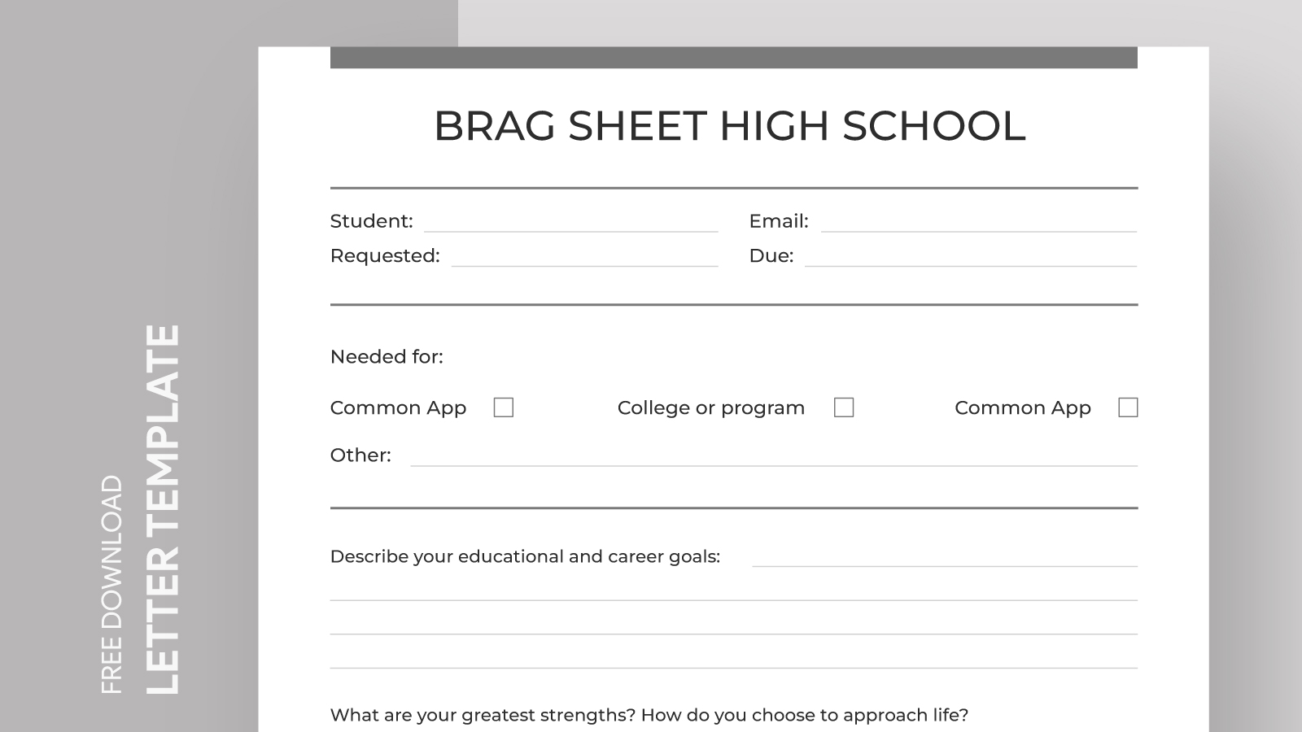Click the dark gray header bar

pyautogui.click(x=733, y=58)
